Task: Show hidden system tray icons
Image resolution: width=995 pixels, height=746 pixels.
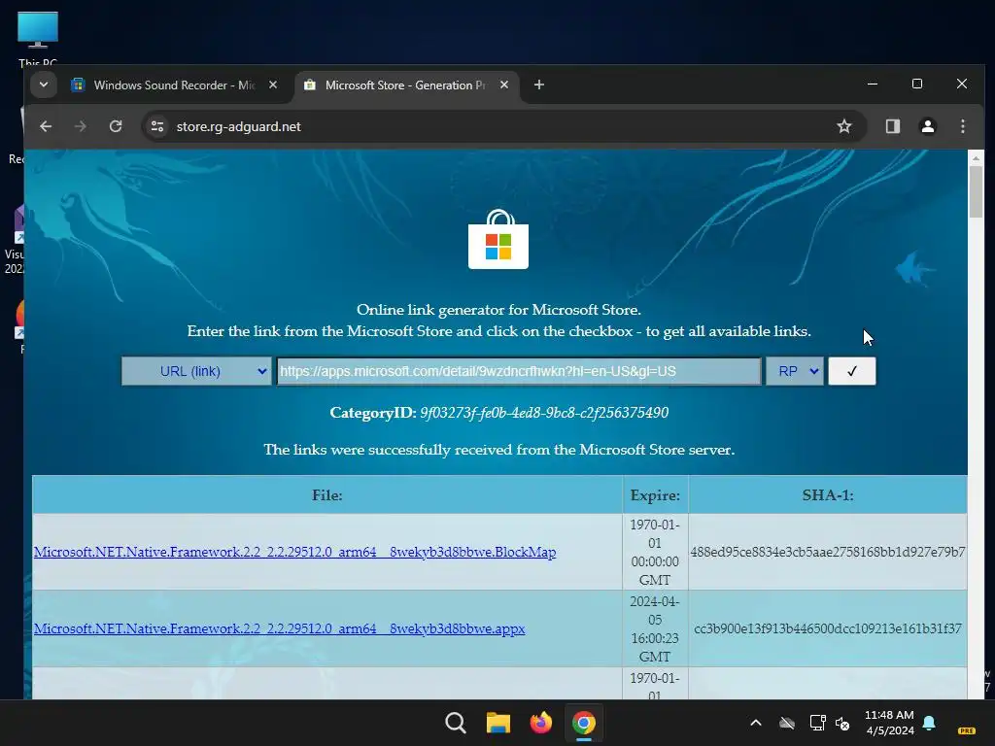Action: [756, 723]
